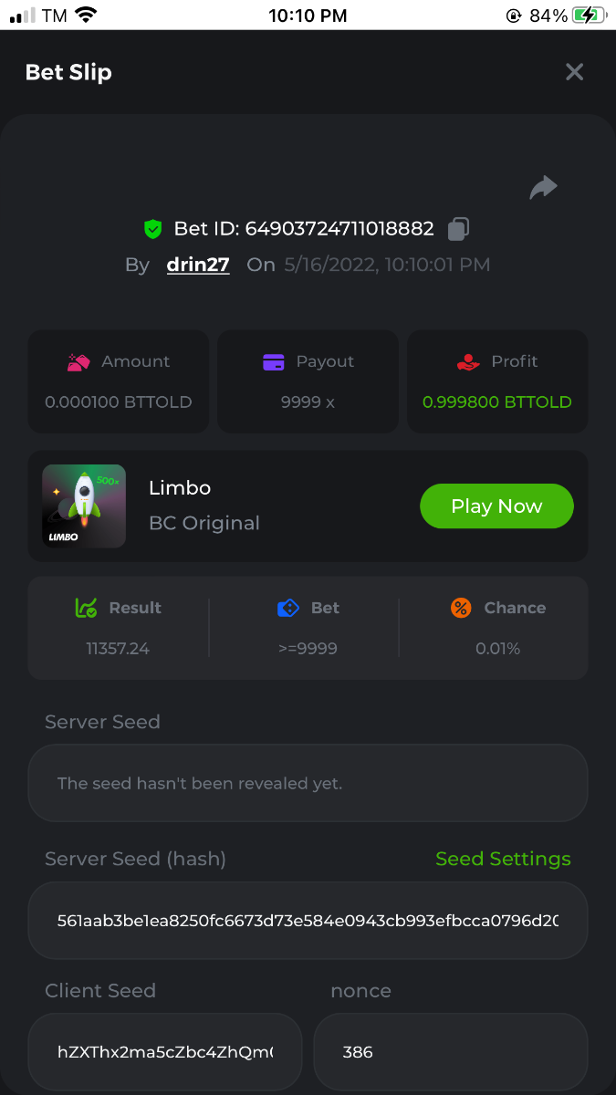Click the orange Chance percent icon
616x1095 pixels.
tap(461, 608)
